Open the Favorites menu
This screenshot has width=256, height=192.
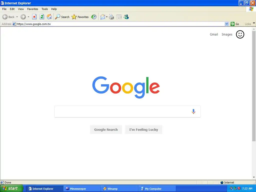click(x=33, y=9)
